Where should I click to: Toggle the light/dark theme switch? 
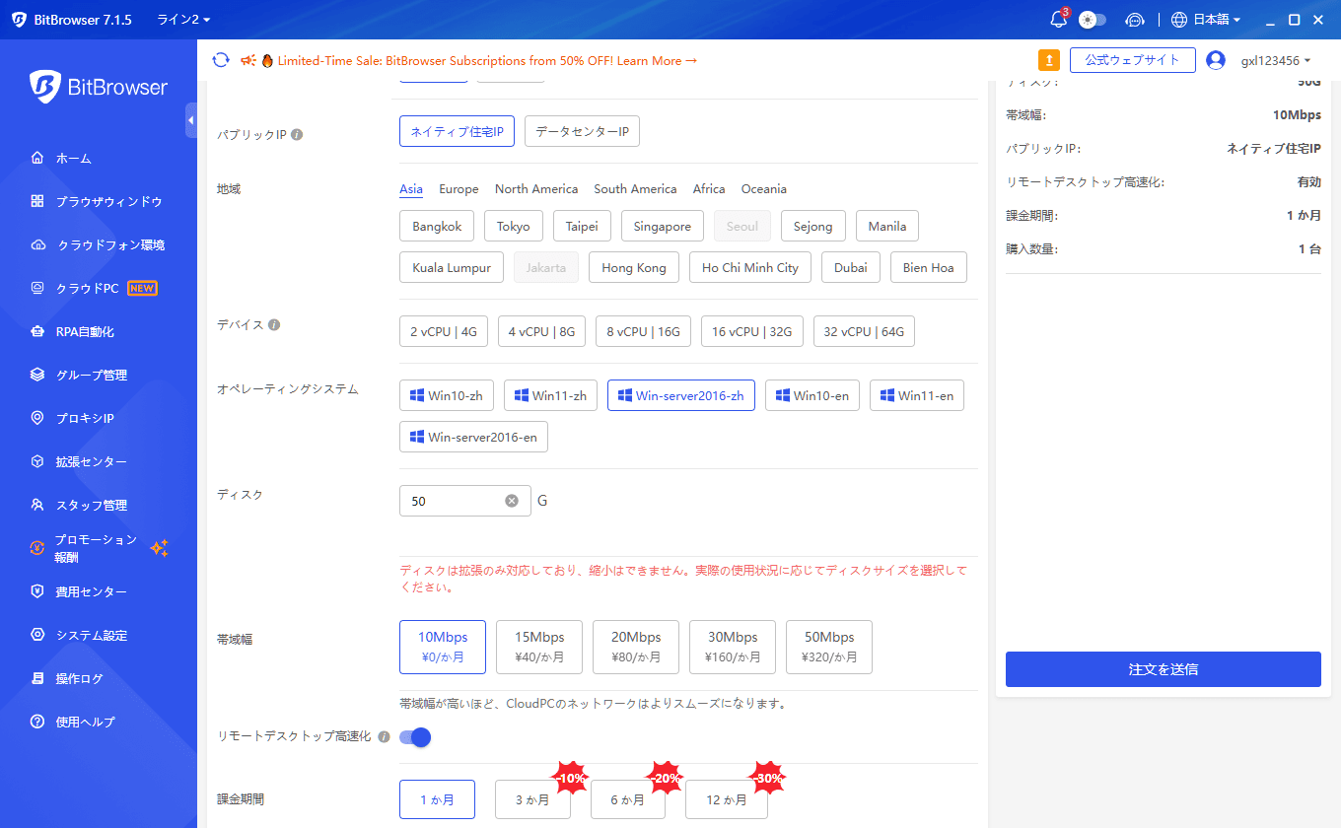(1093, 20)
